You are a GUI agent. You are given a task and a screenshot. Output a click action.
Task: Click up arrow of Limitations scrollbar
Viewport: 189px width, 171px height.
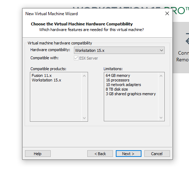pos(161,76)
